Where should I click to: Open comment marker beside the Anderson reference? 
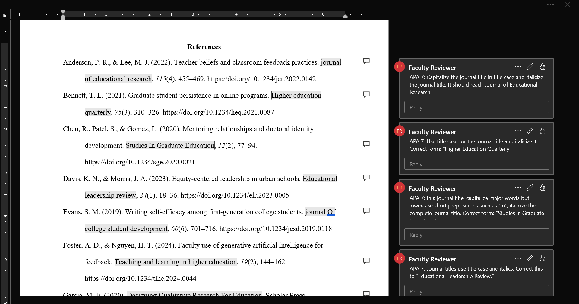pos(366,61)
